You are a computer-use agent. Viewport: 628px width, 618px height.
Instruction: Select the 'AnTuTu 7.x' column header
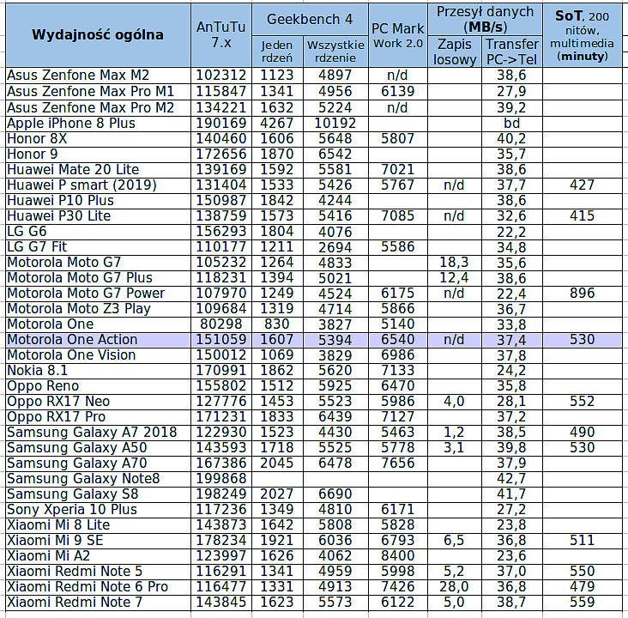click(220, 35)
